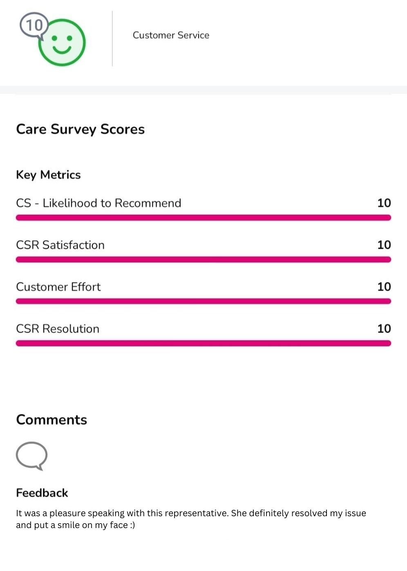Click the Customer Effort score number
The width and height of the screenshot is (407, 571).
(x=384, y=286)
